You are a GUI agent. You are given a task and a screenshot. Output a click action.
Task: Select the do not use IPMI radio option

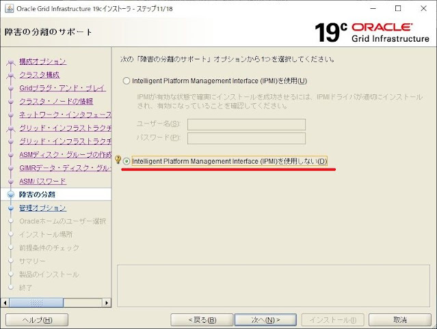coord(127,161)
